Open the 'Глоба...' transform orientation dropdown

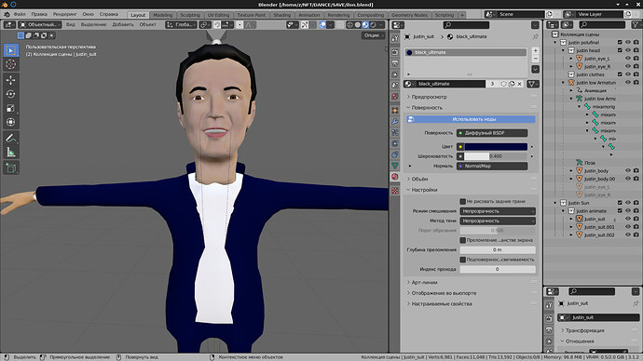[x=181, y=24]
